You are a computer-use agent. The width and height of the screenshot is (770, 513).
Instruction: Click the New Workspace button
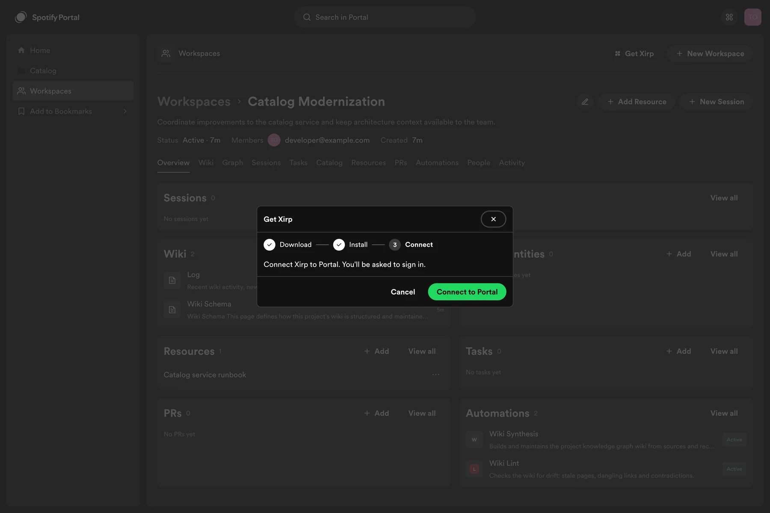[710, 53]
